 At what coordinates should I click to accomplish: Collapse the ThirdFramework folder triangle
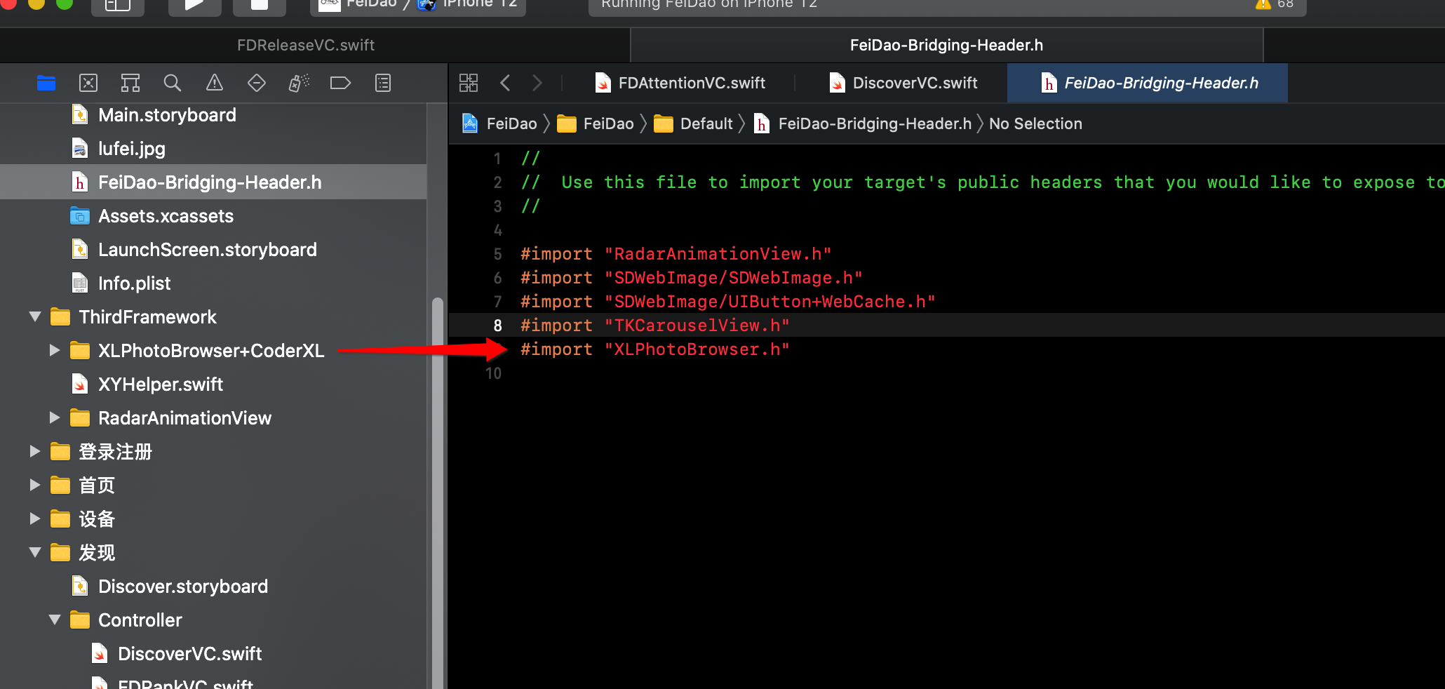(35, 317)
